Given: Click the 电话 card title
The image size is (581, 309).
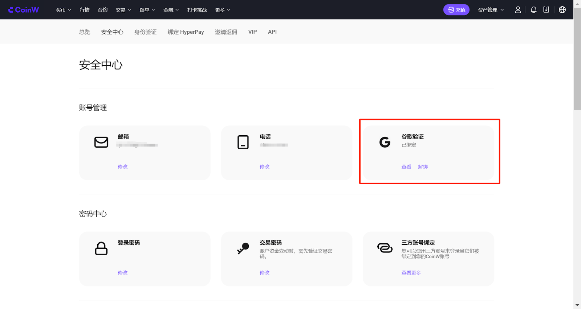Looking at the screenshot, I should click(265, 137).
